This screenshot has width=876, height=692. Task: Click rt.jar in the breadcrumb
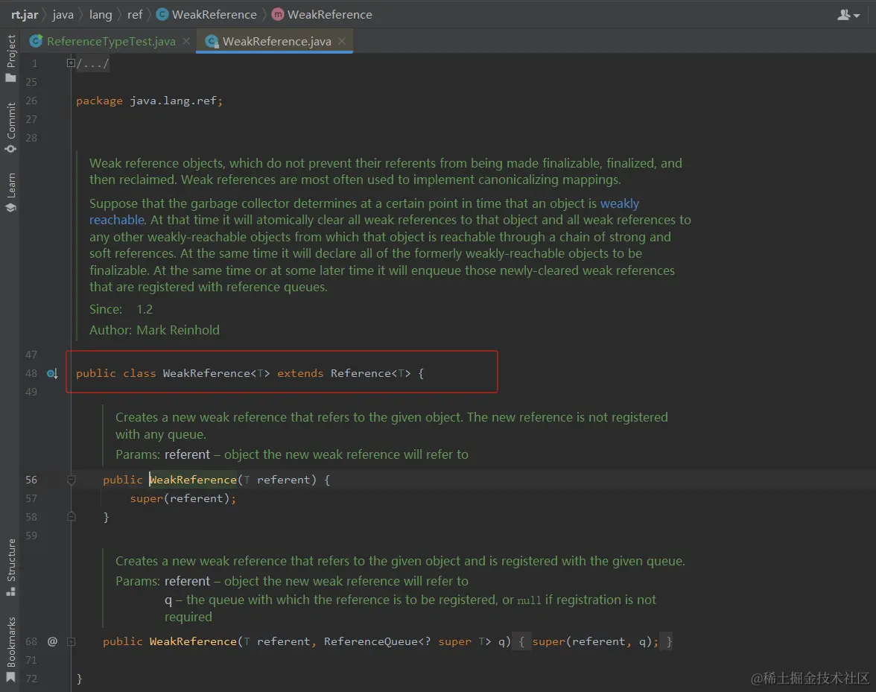click(x=25, y=14)
